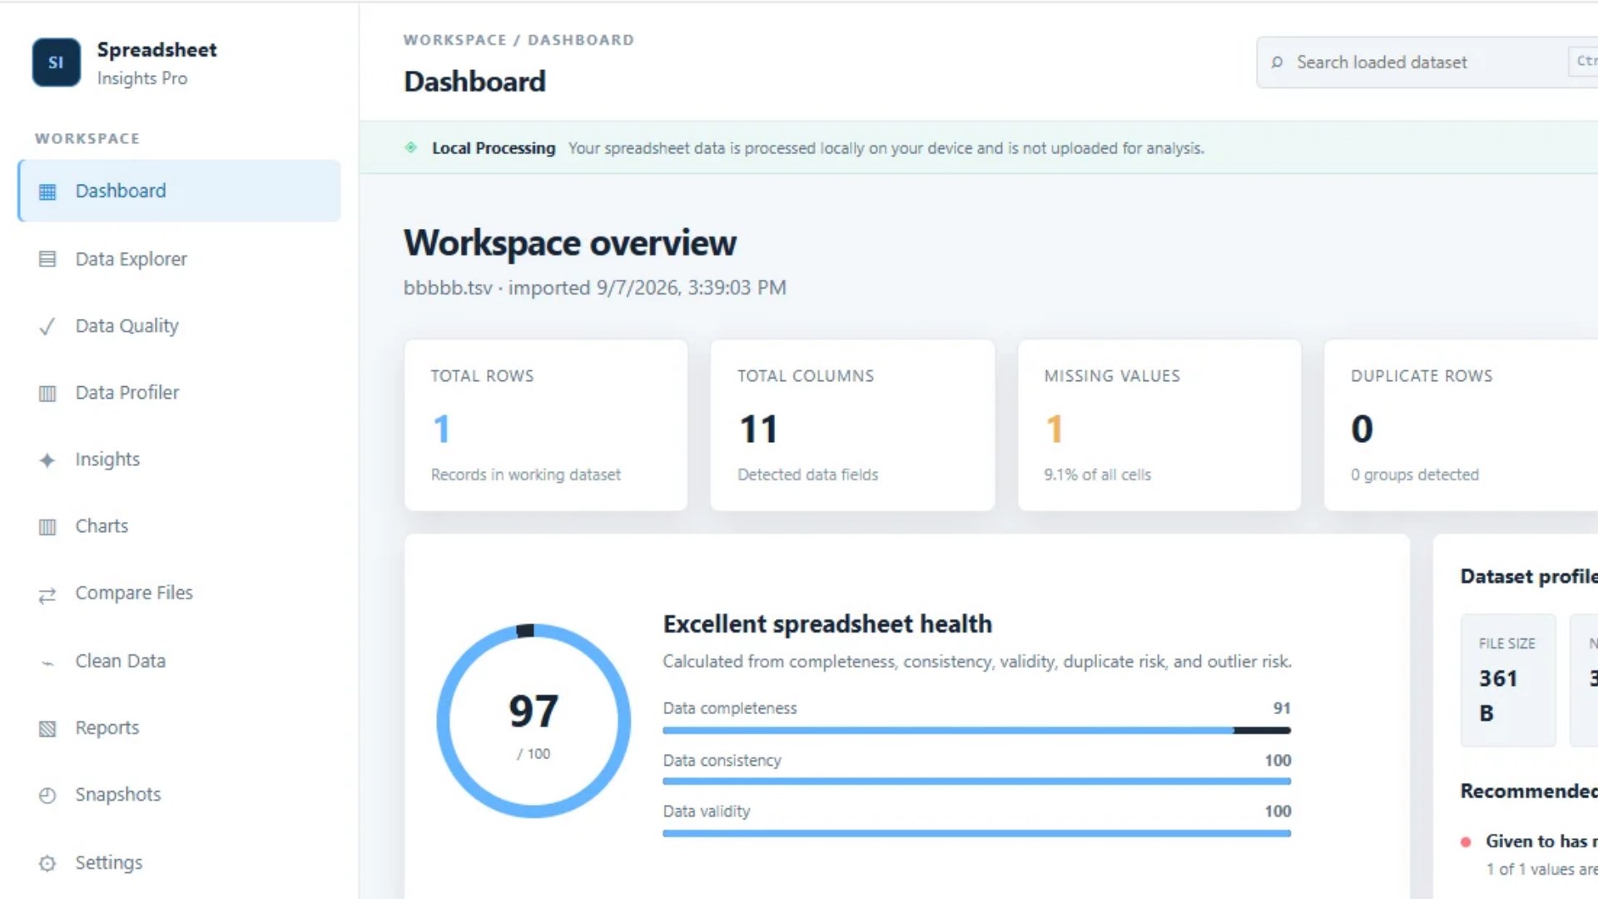
Task: Click the 97 health score ring
Action: (533, 721)
